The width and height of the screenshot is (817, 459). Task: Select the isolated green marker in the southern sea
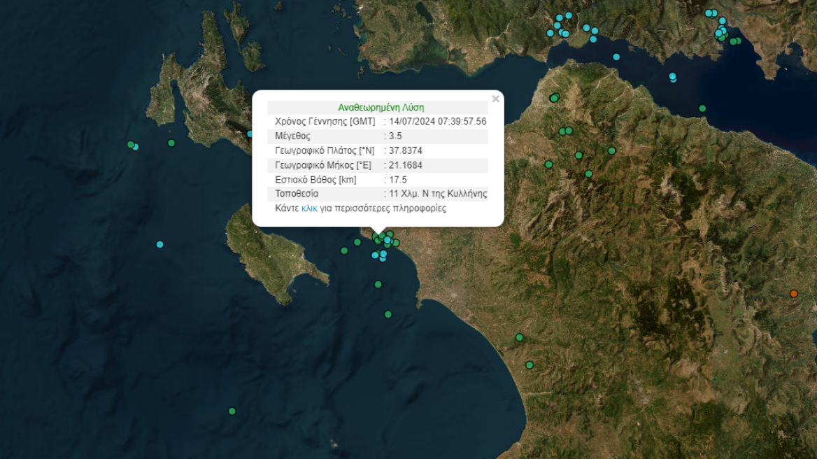point(231,411)
